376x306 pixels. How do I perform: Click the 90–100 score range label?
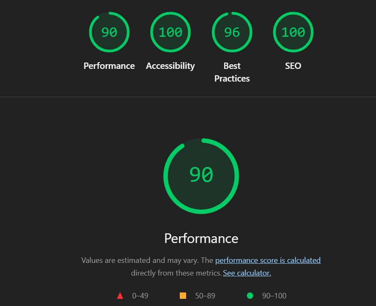tap(274, 296)
